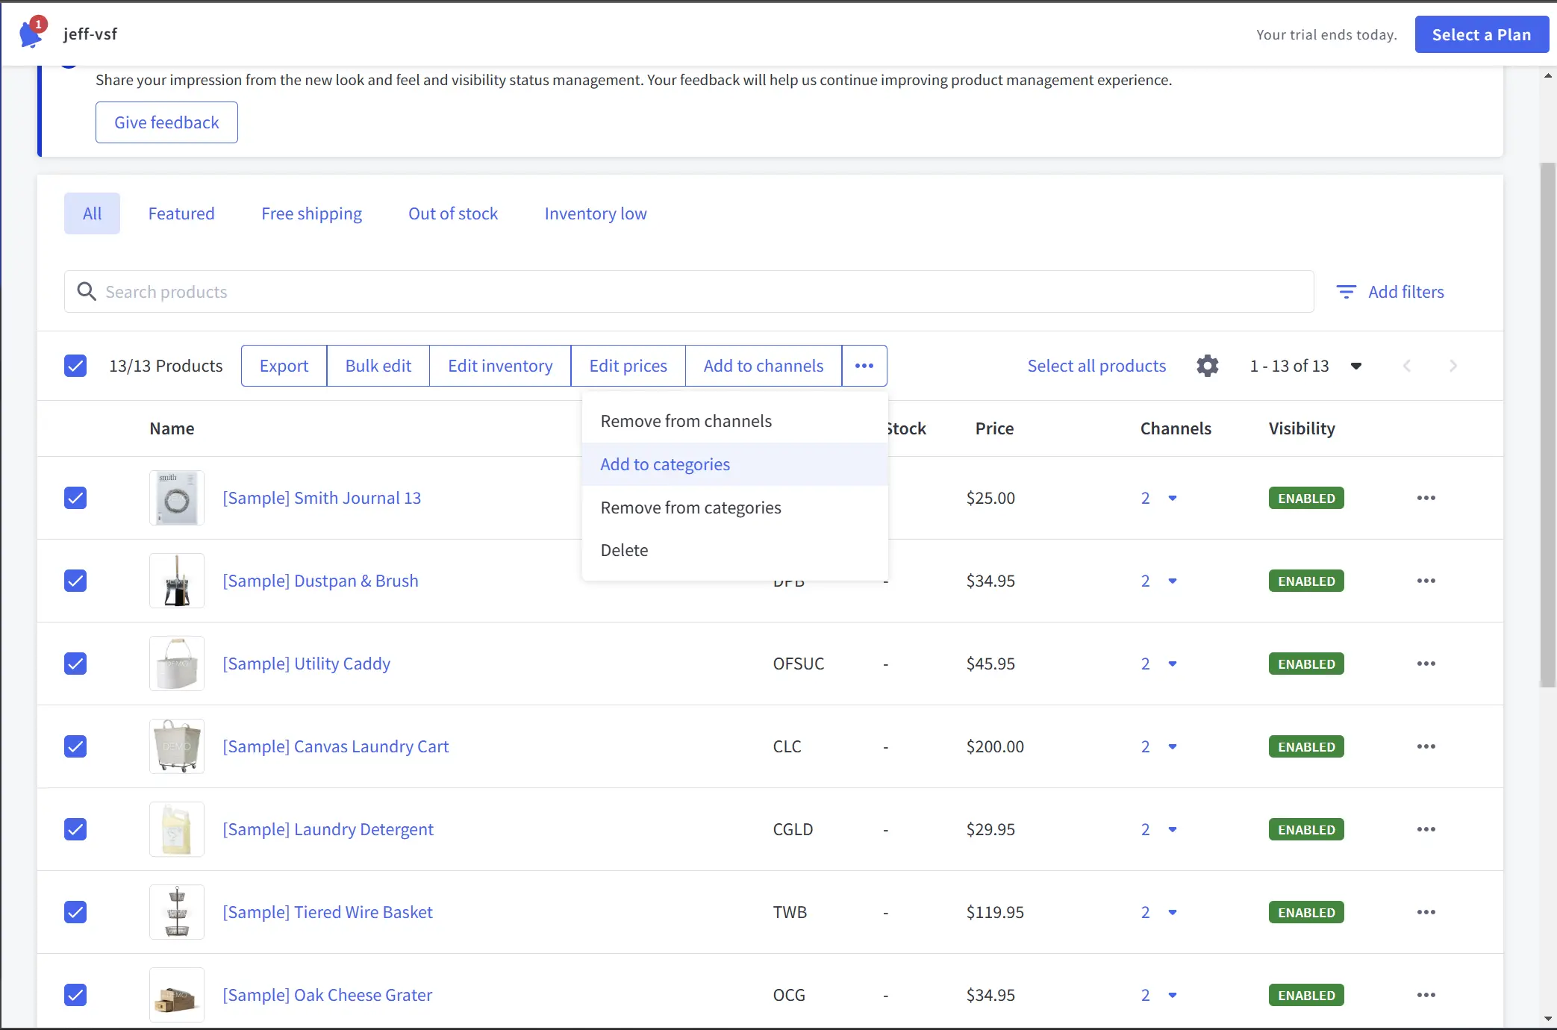This screenshot has width=1557, height=1030.
Task: Deselect the Dustpan & Brush row
Action: coord(75,581)
